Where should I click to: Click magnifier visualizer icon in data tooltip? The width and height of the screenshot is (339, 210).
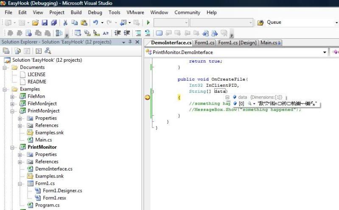click(249, 104)
